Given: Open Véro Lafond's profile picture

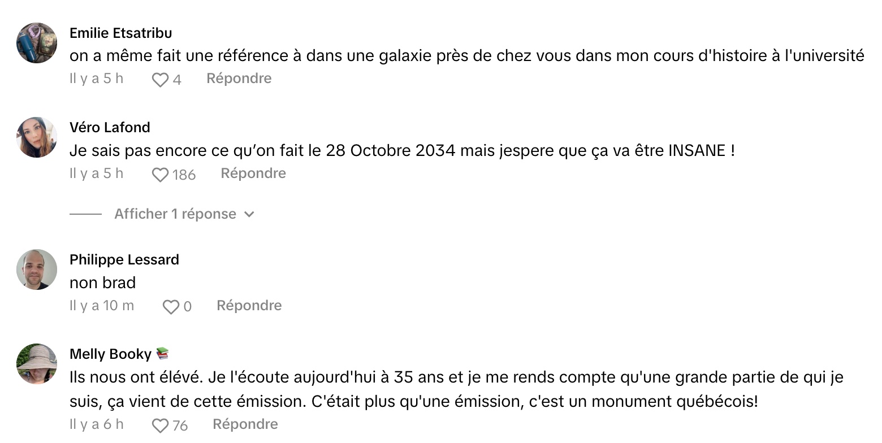Looking at the screenshot, I should (x=37, y=137).
